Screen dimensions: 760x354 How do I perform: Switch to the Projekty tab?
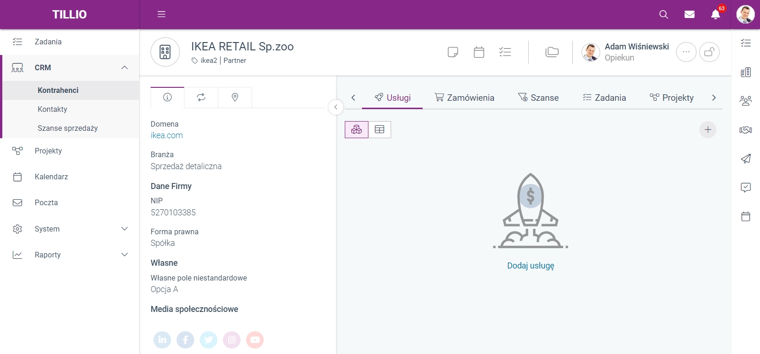[x=671, y=98]
